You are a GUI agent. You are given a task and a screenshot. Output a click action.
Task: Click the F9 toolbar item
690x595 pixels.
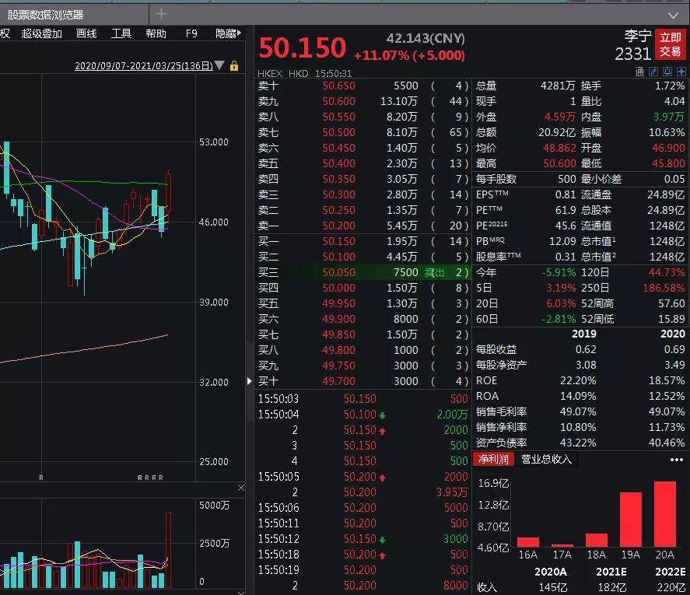191,34
